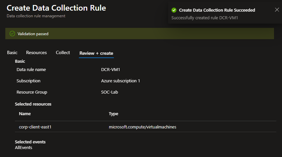Click the 'Successfully created rule DCR-VM1' message
282x157 pixels.
[204, 18]
